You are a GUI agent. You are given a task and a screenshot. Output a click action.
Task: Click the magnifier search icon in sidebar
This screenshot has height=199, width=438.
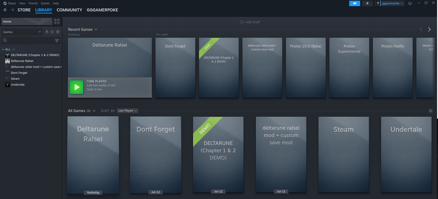tap(5, 41)
